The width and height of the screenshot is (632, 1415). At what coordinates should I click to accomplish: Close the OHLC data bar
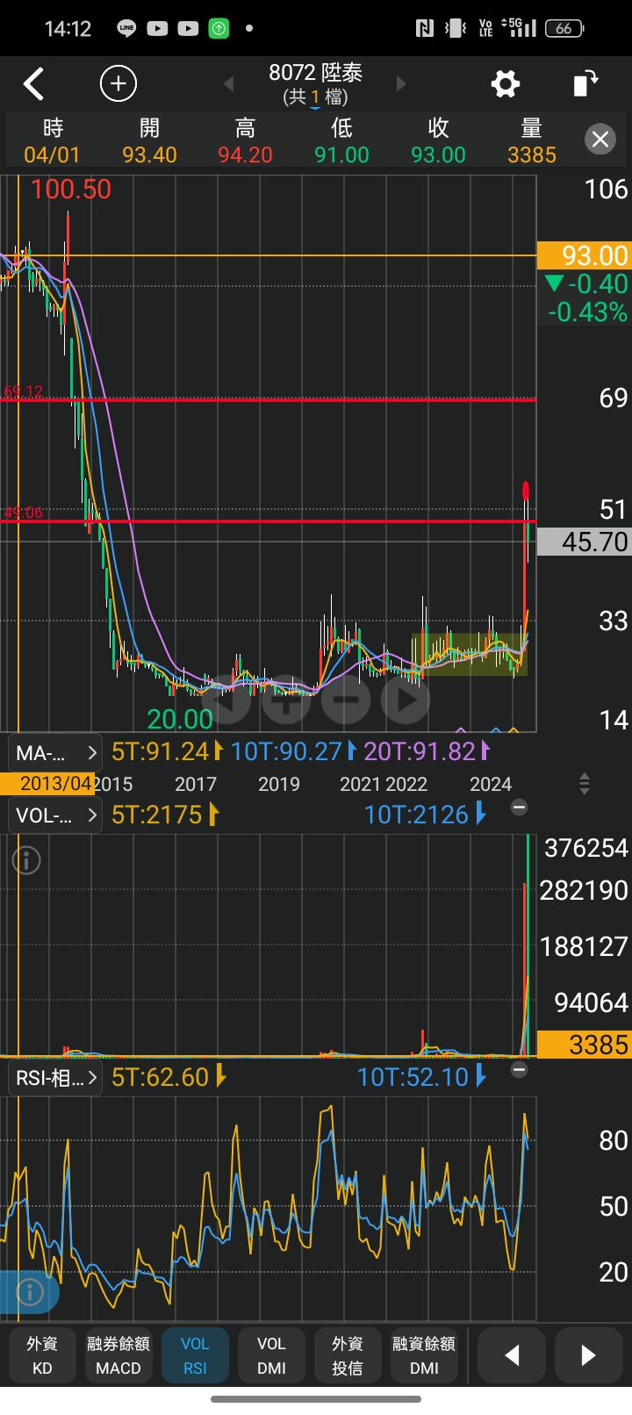pyautogui.click(x=600, y=140)
